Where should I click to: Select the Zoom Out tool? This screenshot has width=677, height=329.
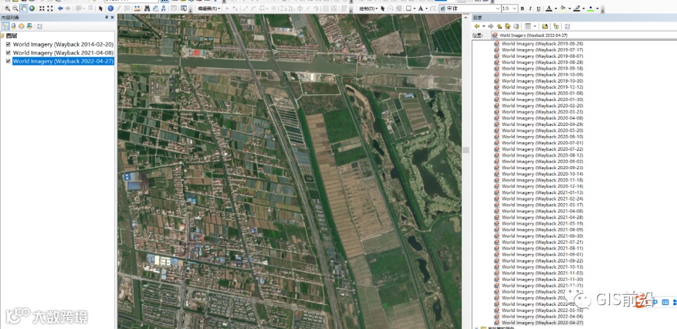click(x=16, y=8)
